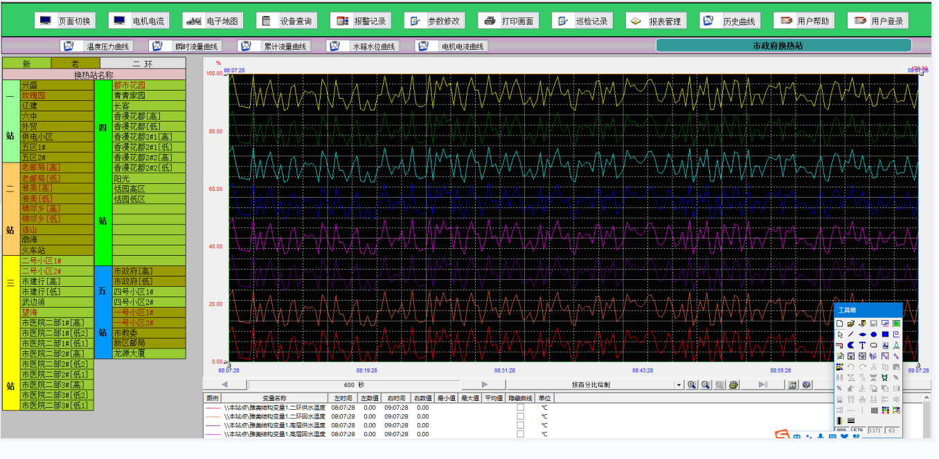Image resolution: width=939 pixels, height=459 pixels.
Task: Click the page icon beside 累计流量曲线
Action: click(246, 46)
